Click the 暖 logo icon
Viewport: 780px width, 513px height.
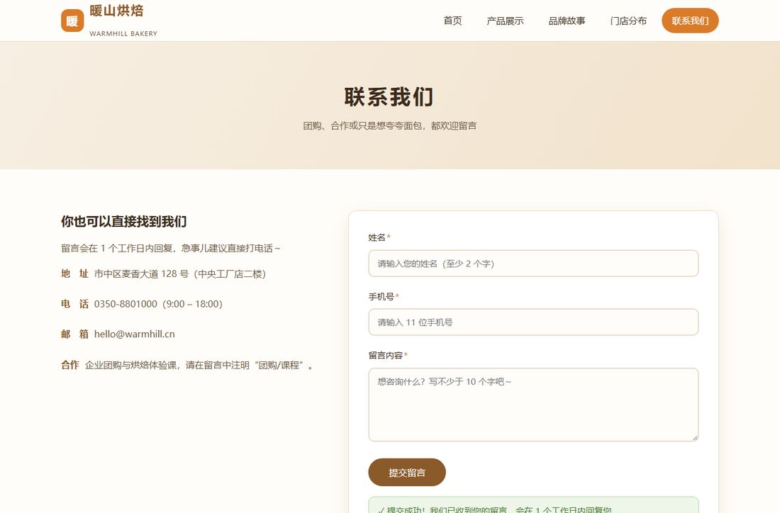[72, 21]
